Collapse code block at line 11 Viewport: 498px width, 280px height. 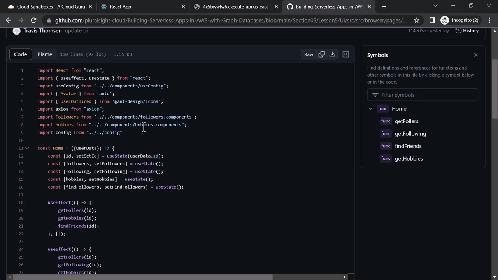27,148
